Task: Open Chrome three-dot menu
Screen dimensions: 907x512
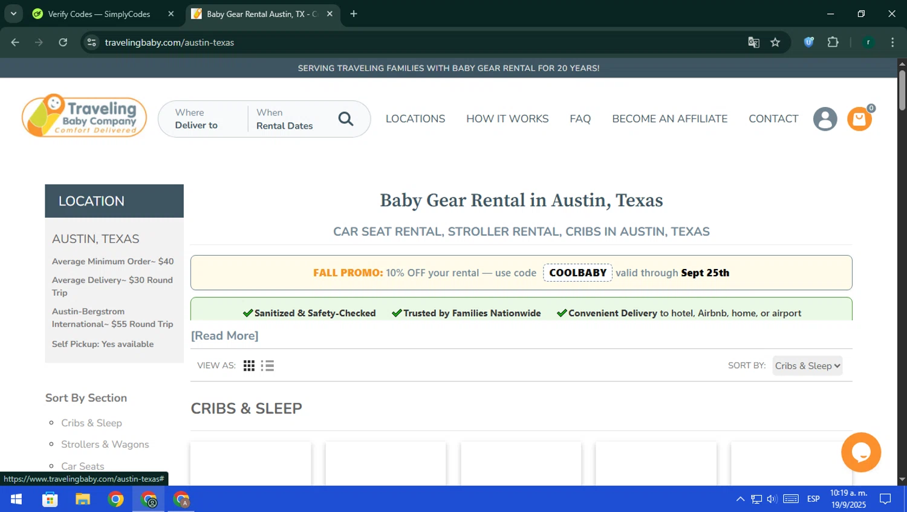Action: (x=892, y=42)
